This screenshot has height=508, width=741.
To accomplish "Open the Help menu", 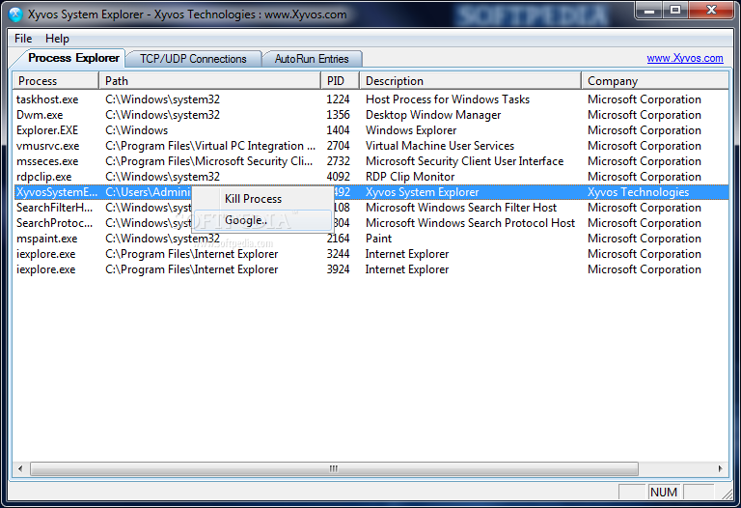I will 57,39.
